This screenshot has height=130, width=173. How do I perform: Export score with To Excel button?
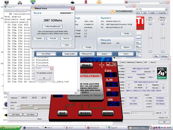[x=53, y=38]
